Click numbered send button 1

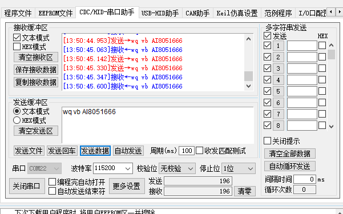pos(279,46)
